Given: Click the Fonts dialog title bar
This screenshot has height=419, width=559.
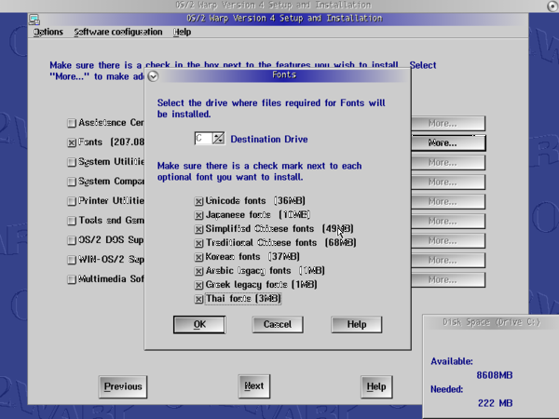Looking at the screenshot, I should (x=284, y=75).
